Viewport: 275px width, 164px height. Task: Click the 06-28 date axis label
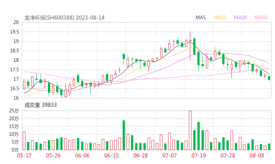140,155
